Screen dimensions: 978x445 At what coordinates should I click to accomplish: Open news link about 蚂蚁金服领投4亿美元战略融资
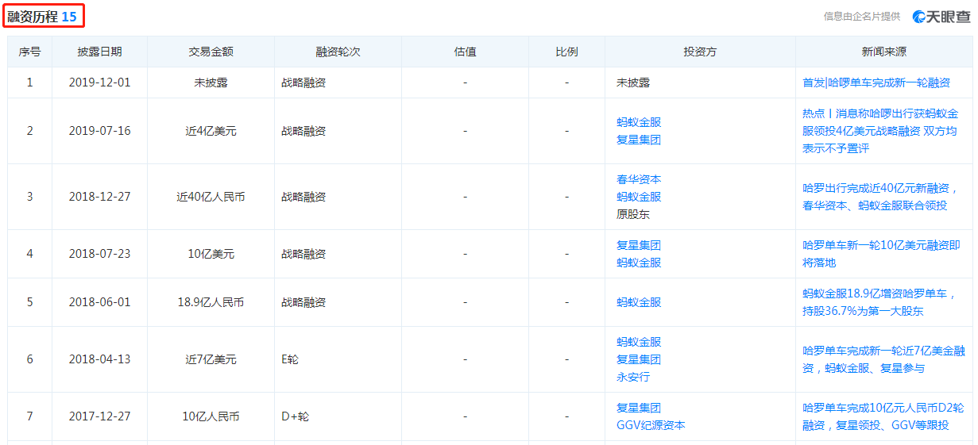coord(880,131)
